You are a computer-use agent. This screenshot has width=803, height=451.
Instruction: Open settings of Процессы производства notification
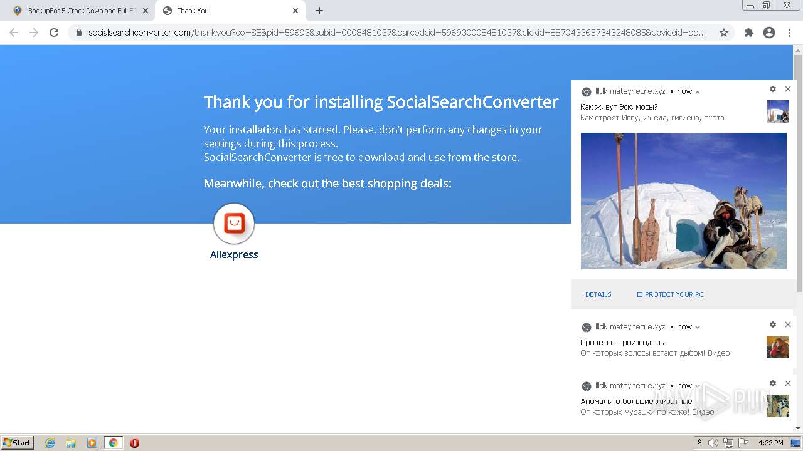pos(773,324)
